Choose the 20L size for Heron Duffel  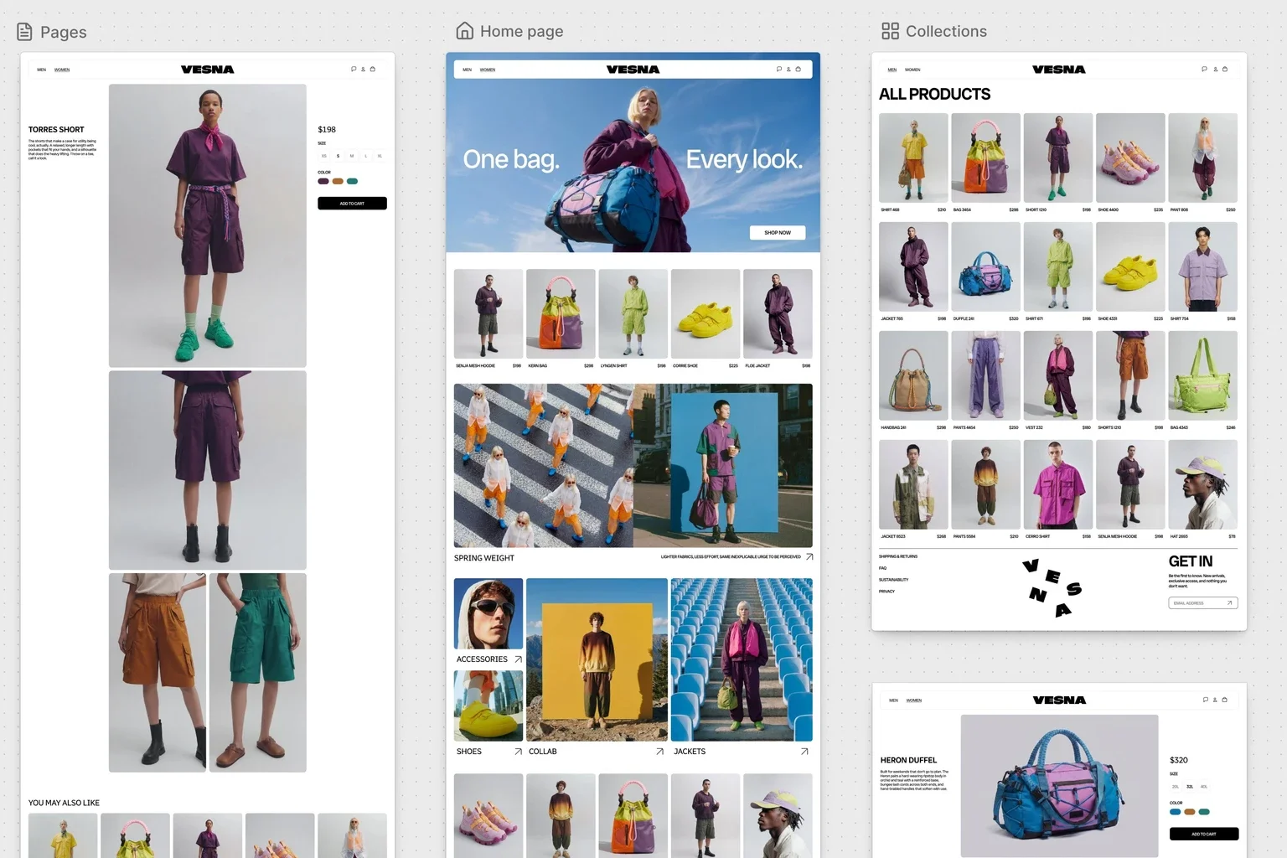click(1176, 787)
